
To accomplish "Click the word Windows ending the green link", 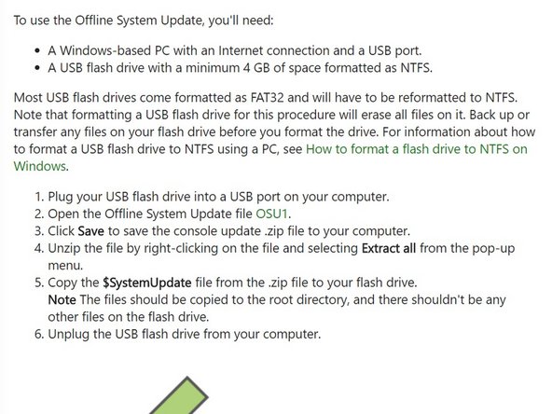I will (x=40, y=166).
